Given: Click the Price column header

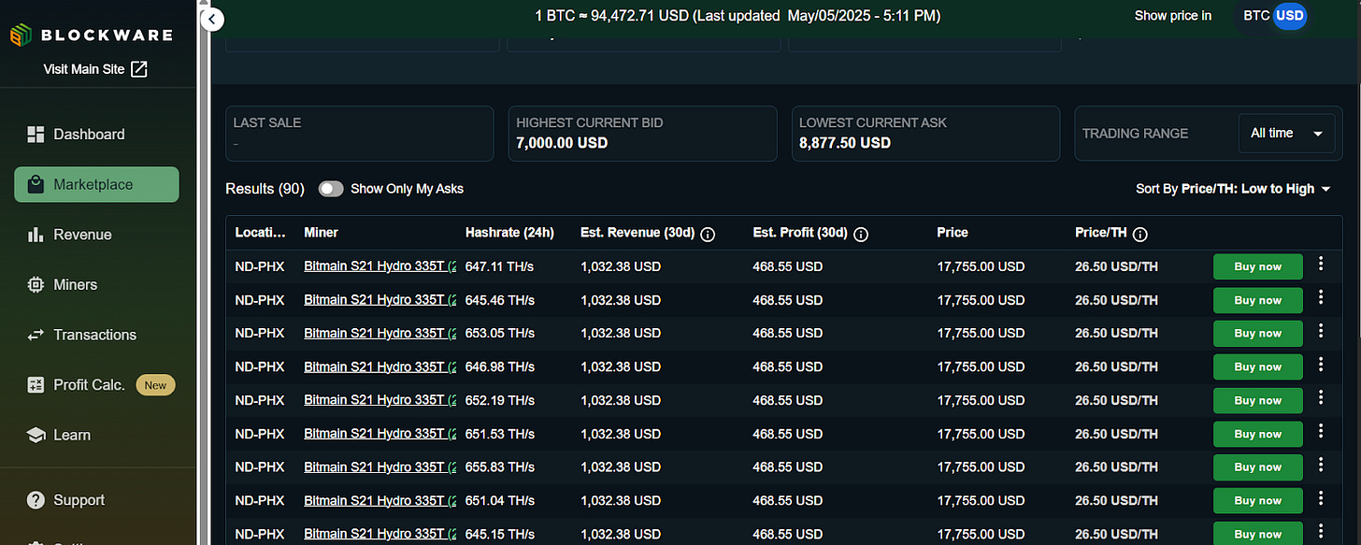Looking at the screenshot, I should point(953,233).
